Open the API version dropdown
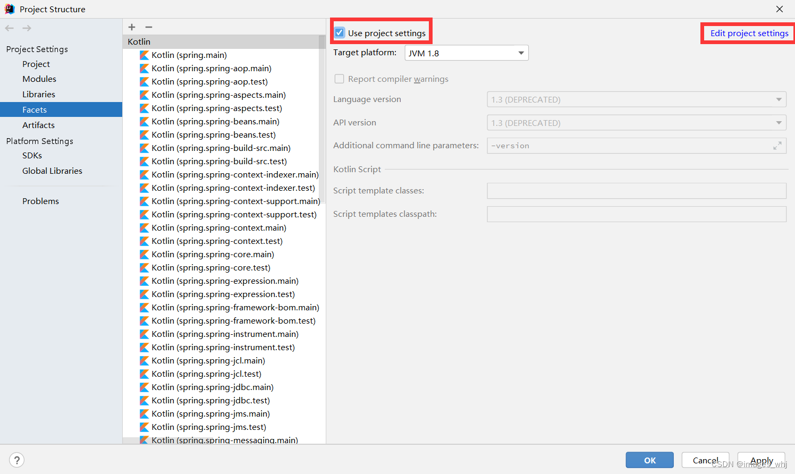Image resolution: width=795 pixels, height=474 pixels. click(x=637, y=123)
